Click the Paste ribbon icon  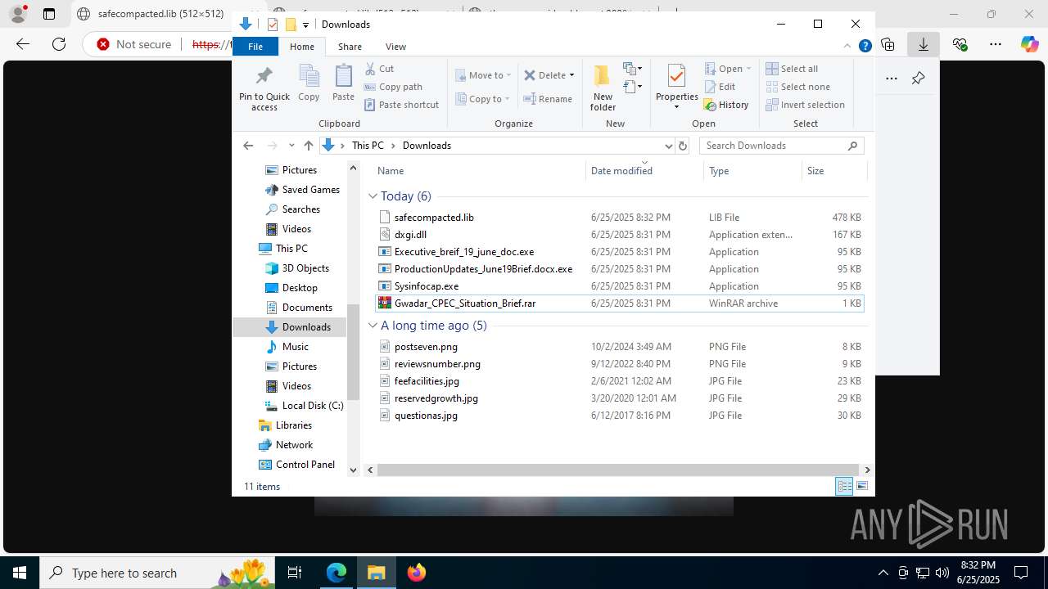point(343,83)
